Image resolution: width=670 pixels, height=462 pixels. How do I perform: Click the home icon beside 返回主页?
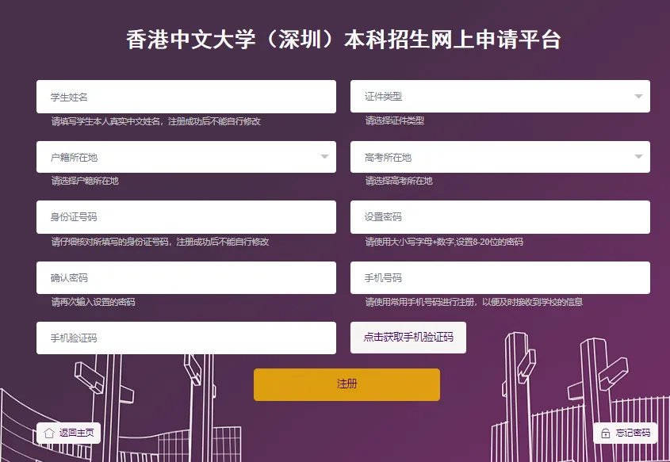pos(49,433)
